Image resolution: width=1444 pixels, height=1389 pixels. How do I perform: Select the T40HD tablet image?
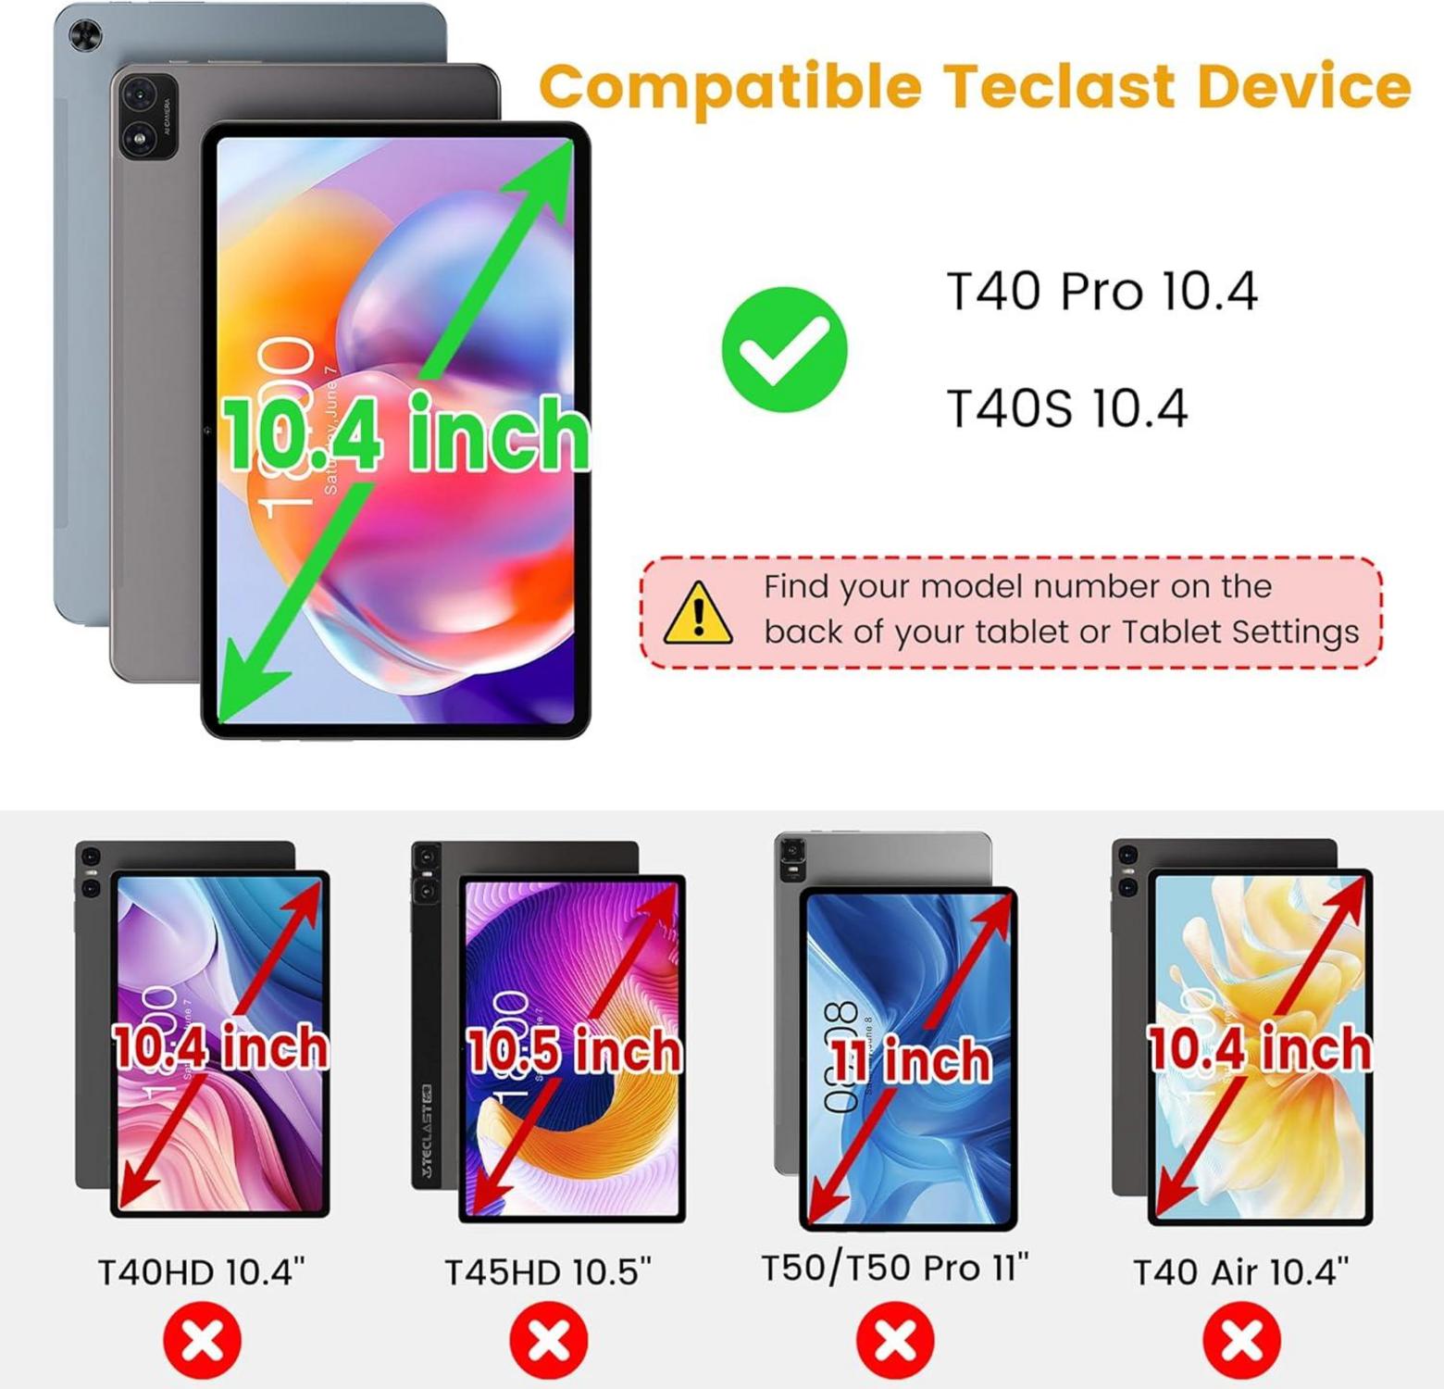pyautogui.click(x=203, y=1029)
